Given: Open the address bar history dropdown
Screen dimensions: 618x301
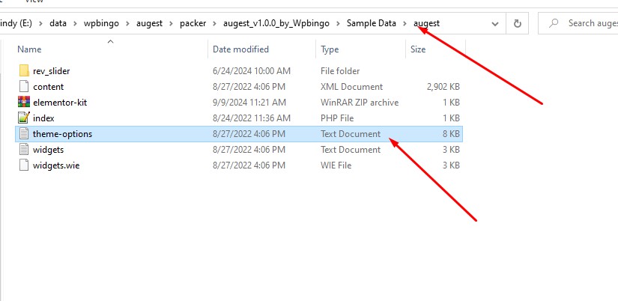Looking at the screenshot, I should click(x=495, y=23).
